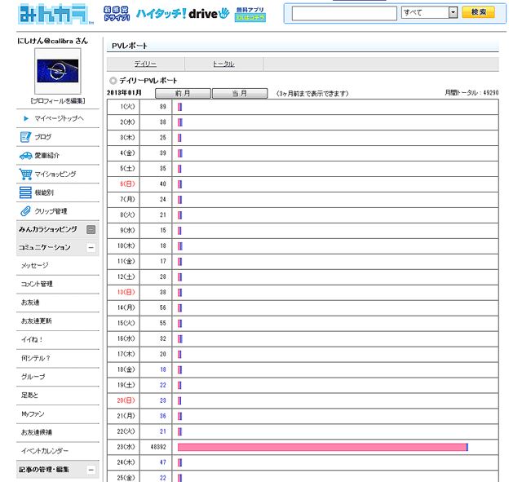Click PV count 21 on 22(火)

[163, 431]
